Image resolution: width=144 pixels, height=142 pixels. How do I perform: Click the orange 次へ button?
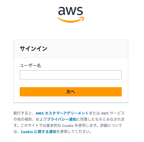[x=71, y=92]
